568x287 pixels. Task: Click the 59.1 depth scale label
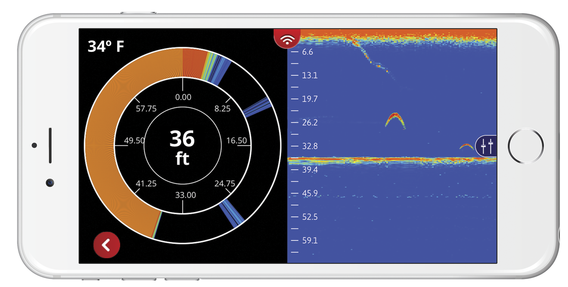[x=310, y=241]
